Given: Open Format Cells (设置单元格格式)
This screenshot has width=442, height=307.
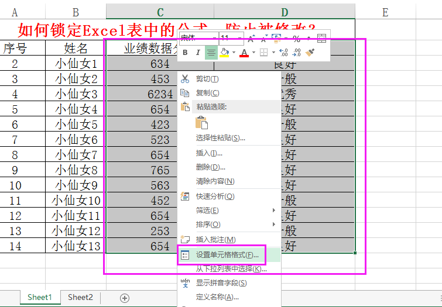Looking at the screenshot, I should click(x=229, y=255).
